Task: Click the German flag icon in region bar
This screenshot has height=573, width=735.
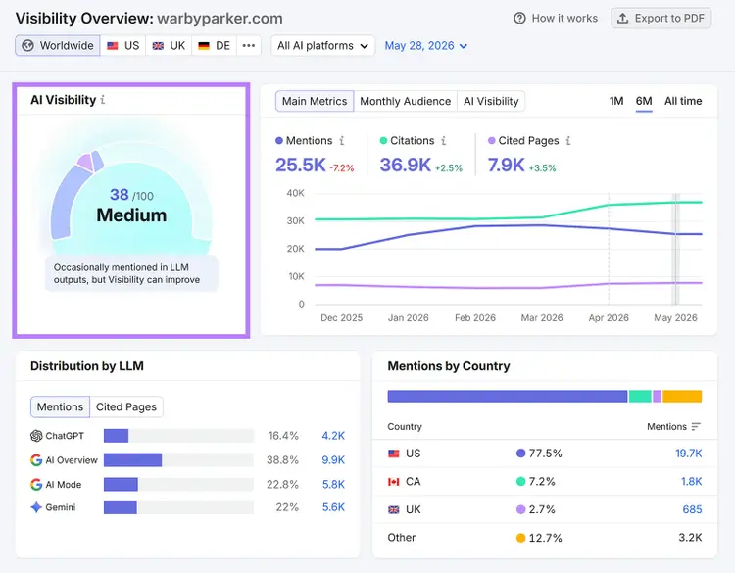Action: pyautogui.click(x=204, y=46)
